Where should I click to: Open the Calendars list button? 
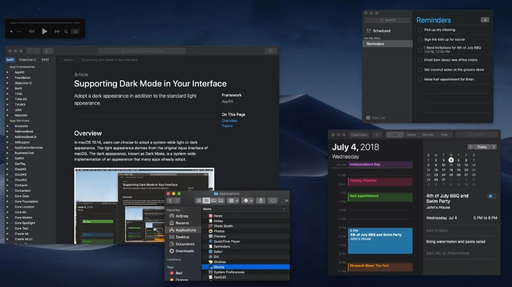tap(359, 135)
